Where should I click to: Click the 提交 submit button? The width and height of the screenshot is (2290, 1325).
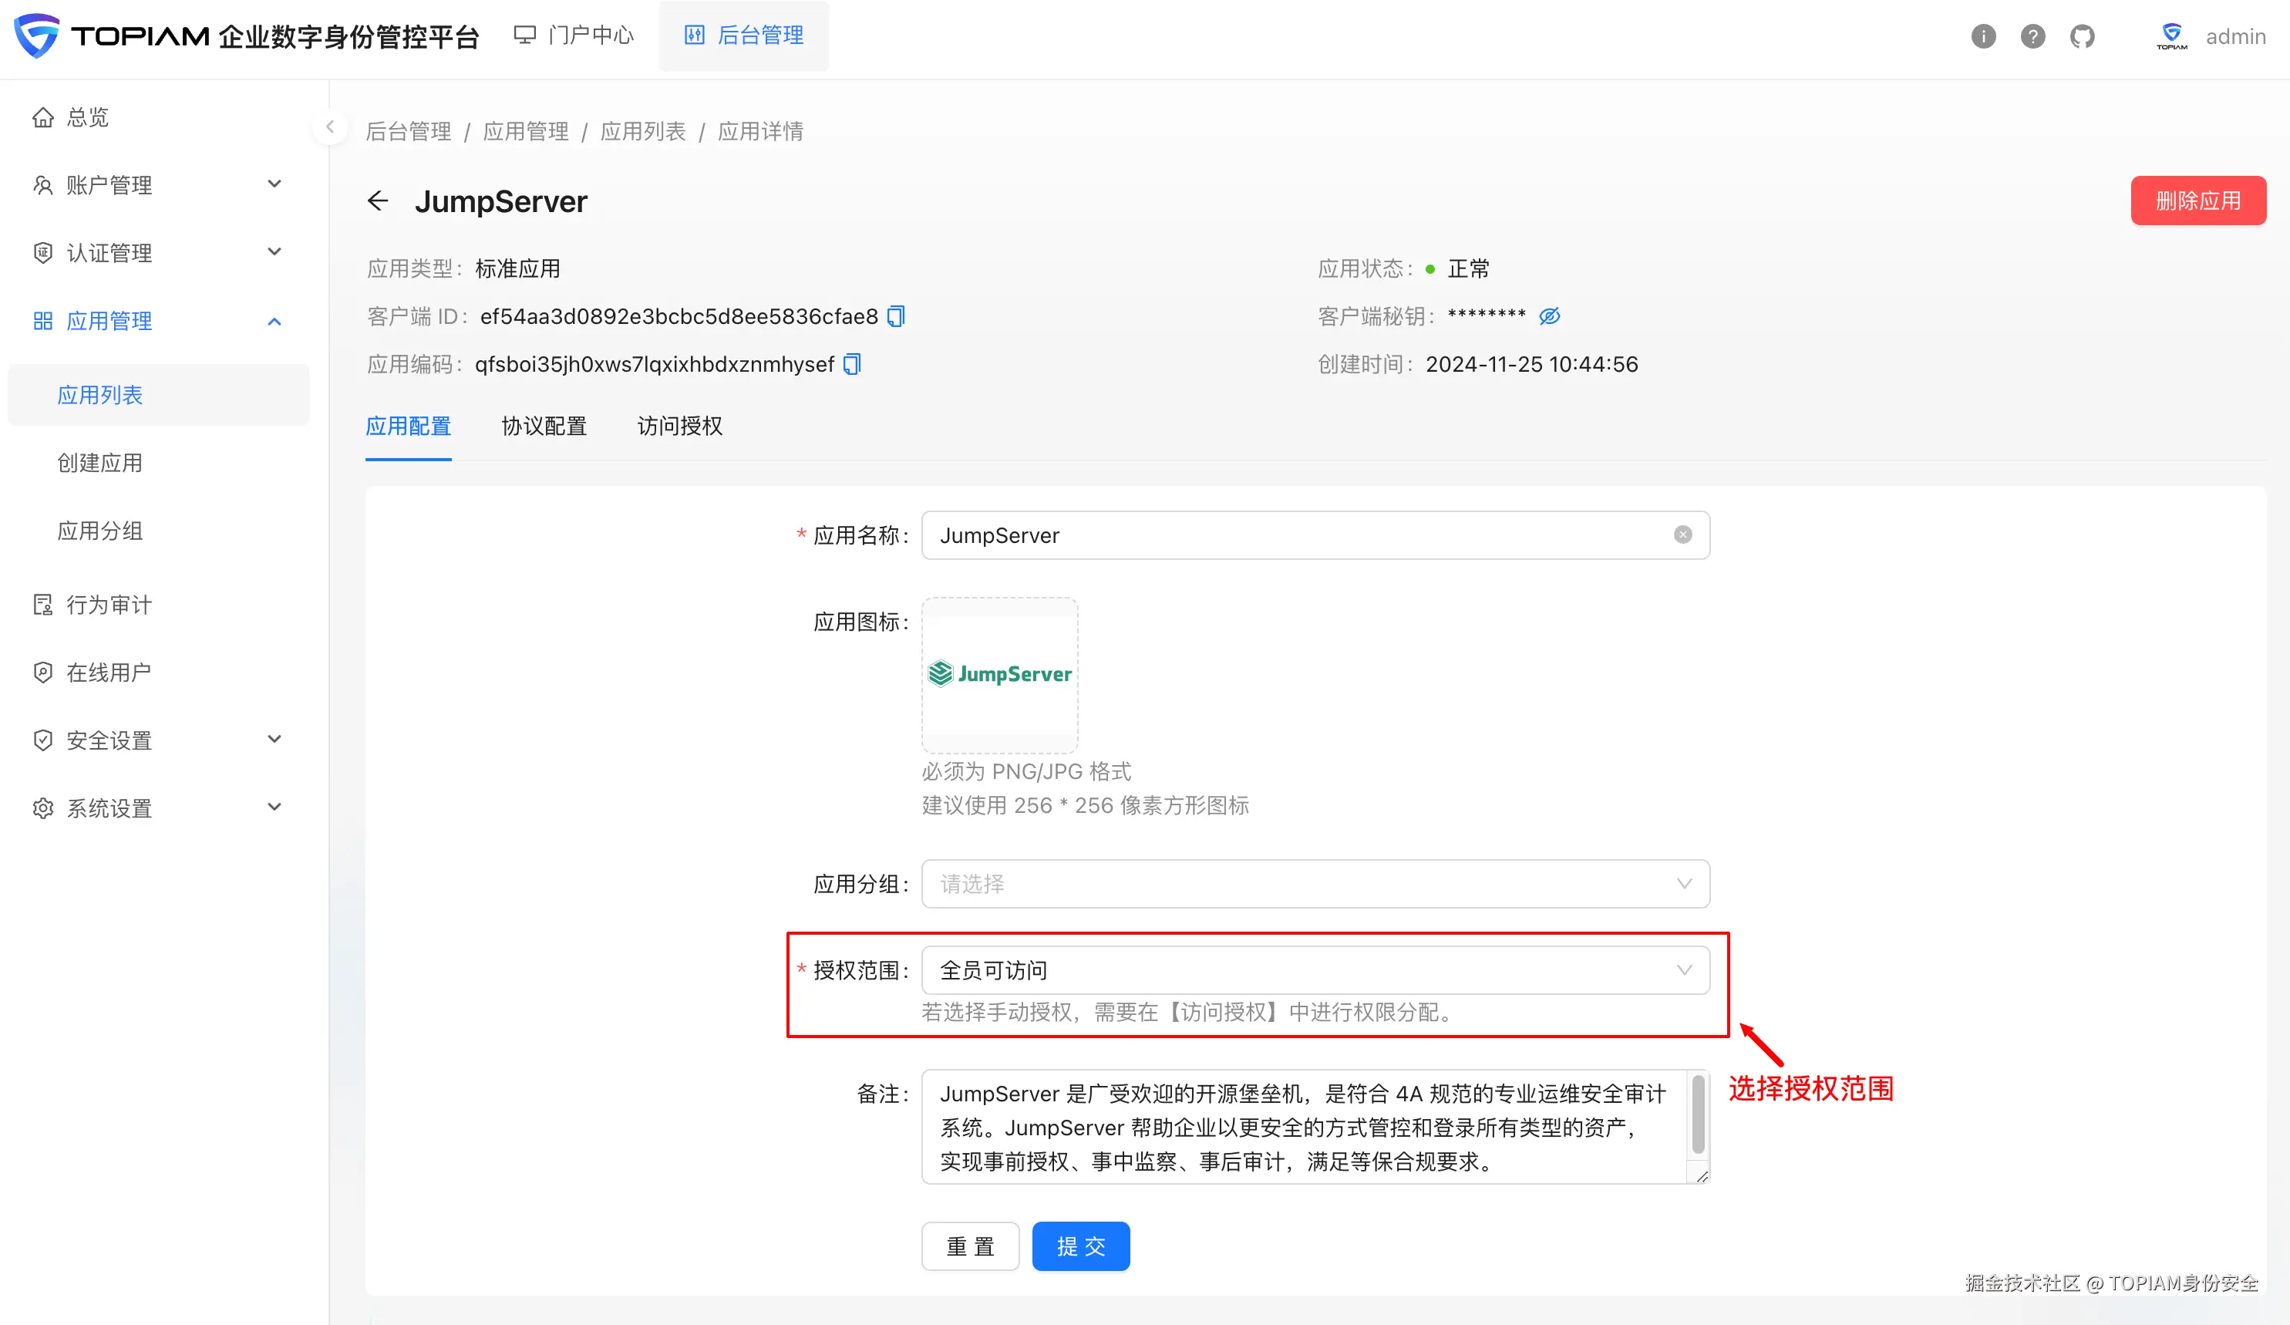point(1080,1246)
